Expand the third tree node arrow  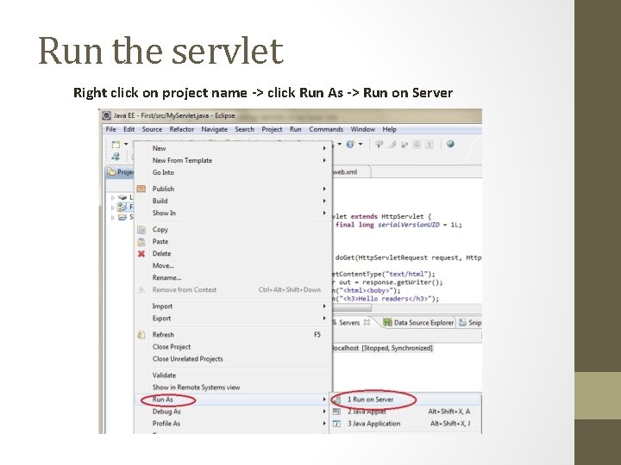tap(113, 217)
